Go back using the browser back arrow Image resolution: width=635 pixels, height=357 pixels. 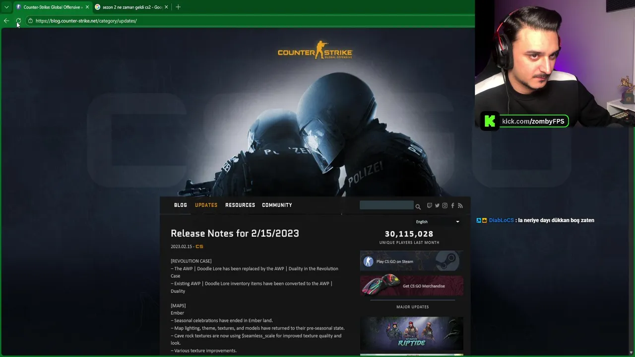coord(6,21)
